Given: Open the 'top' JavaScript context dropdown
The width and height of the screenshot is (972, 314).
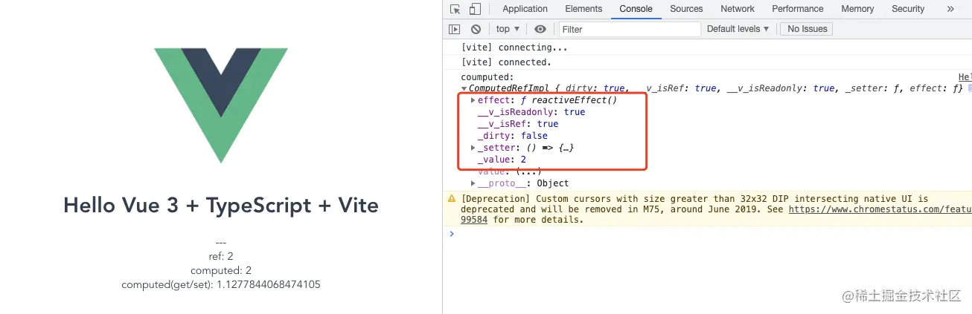Looking at the screenshot, I should pyautogui.click(x=508, y=29).
